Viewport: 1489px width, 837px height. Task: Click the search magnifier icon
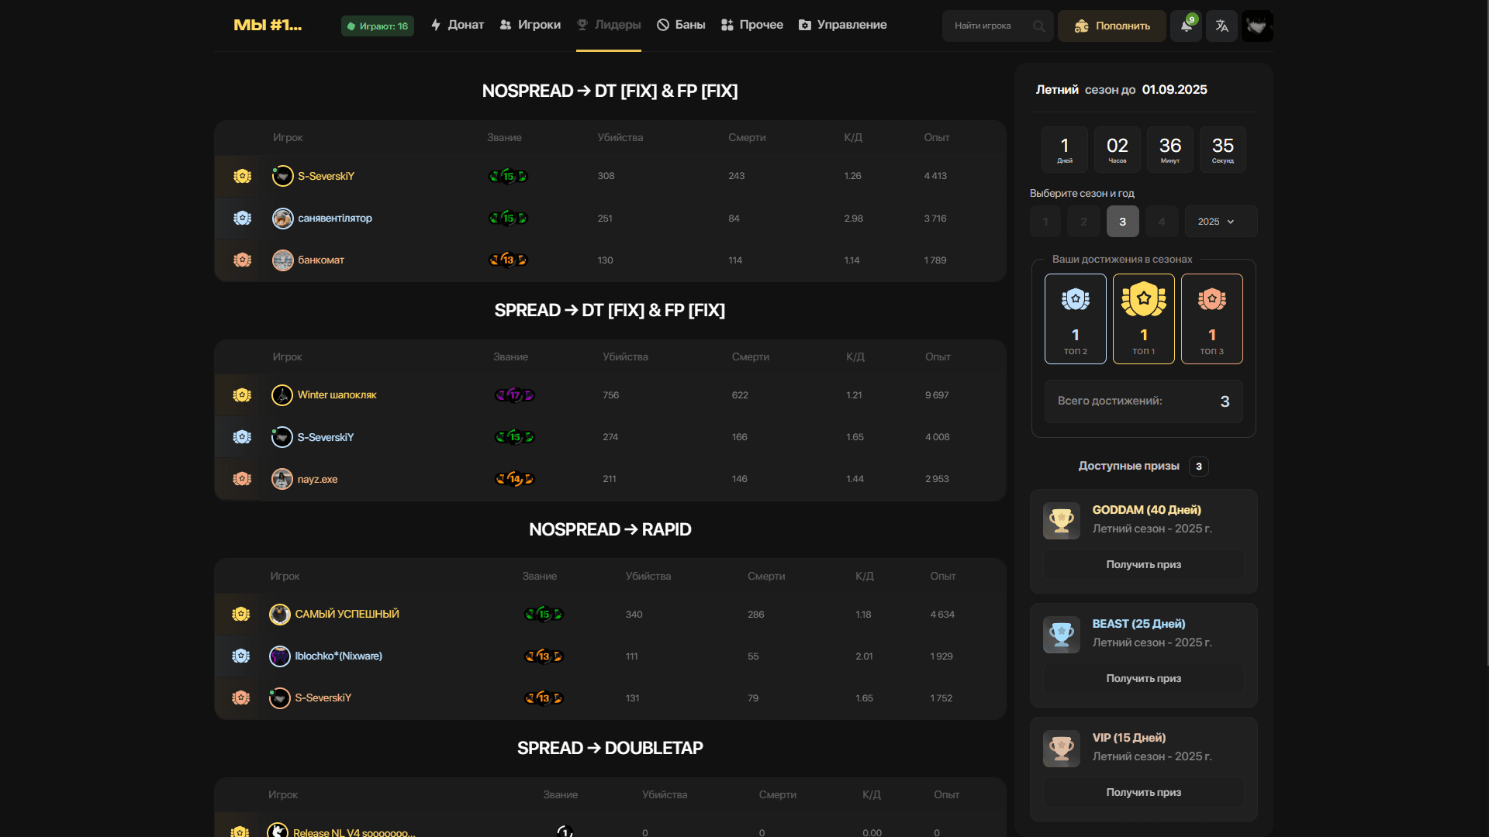point(1039,26)
